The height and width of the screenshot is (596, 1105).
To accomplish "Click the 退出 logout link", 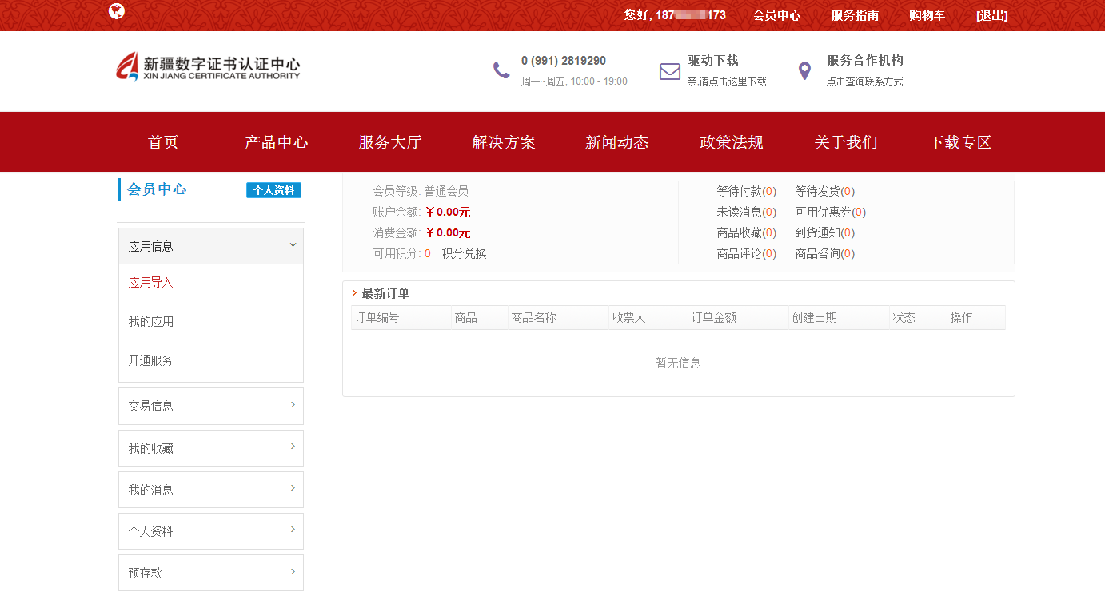I will (991, 15).
